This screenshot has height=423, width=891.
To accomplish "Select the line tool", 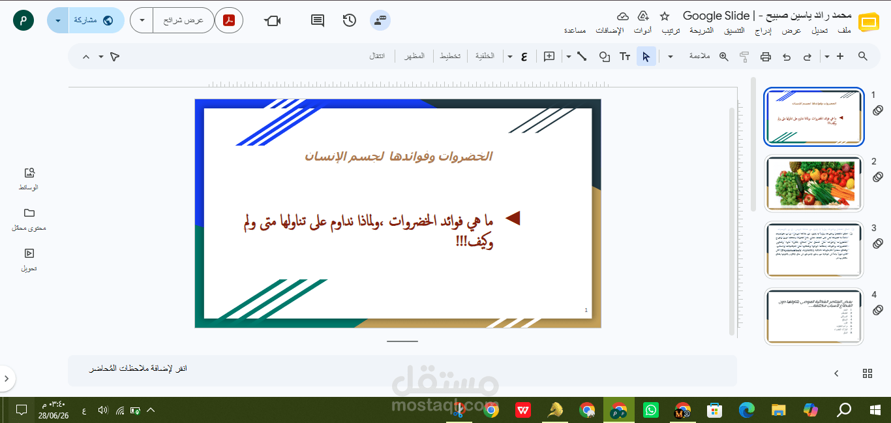I will click(x=582, y=56).
